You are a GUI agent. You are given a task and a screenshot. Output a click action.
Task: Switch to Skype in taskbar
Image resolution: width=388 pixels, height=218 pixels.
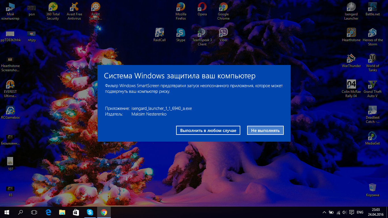point(90,212)
